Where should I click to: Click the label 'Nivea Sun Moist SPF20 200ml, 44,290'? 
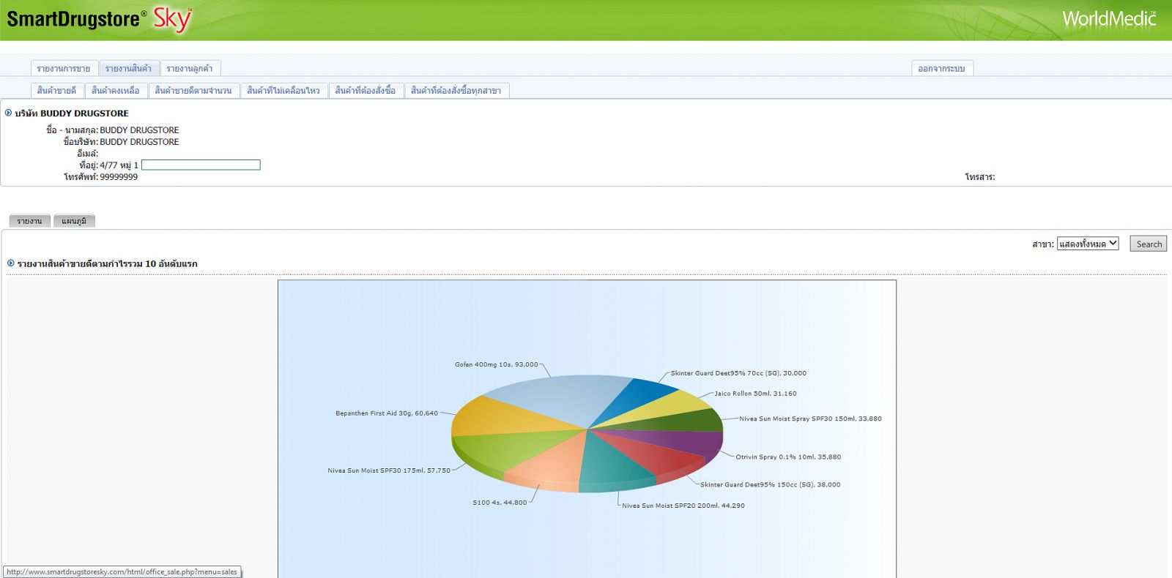click(683, 506)
